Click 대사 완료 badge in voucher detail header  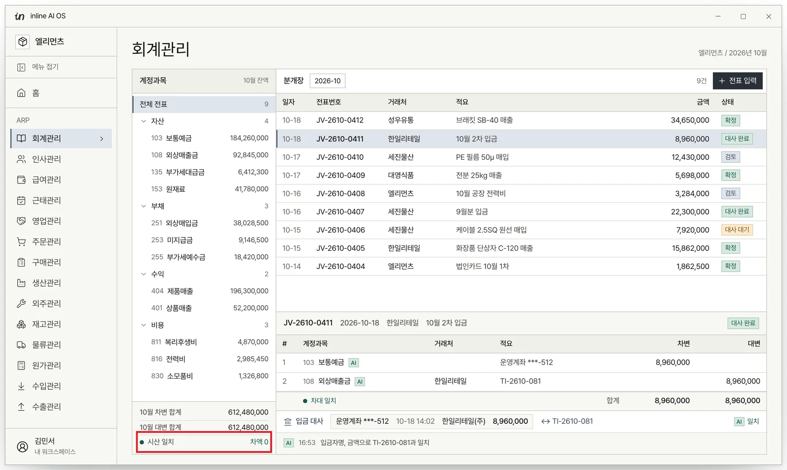click(x=743, y=323)
